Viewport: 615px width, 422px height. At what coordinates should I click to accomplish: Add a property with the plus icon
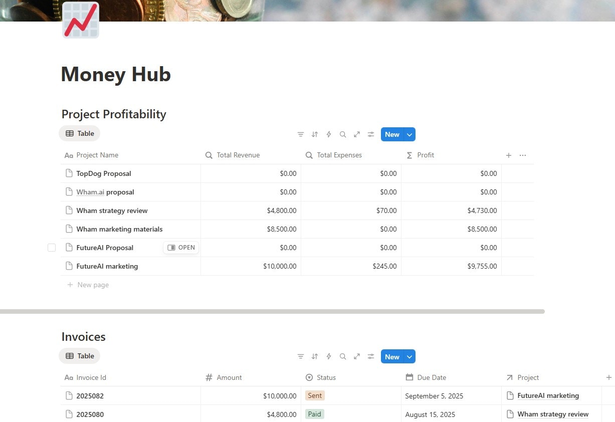click(x=508, y=155)
